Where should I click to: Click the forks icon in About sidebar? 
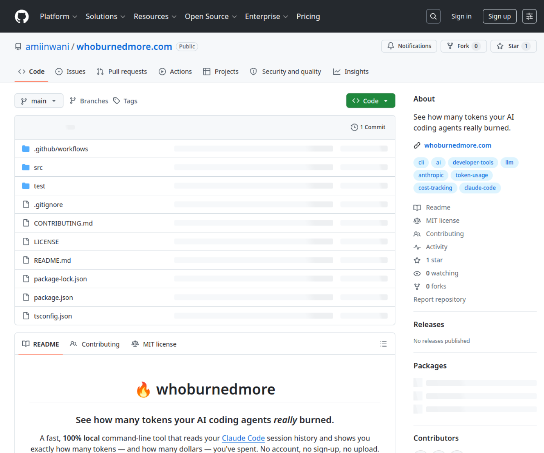(x=417, y=287)
